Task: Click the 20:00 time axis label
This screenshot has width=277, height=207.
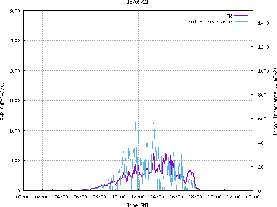Action: pos(215,197)
